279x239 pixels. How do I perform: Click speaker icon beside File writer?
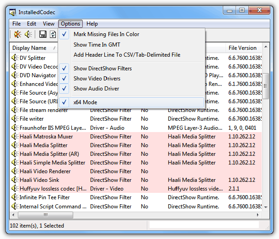click(x=15, y=119)
